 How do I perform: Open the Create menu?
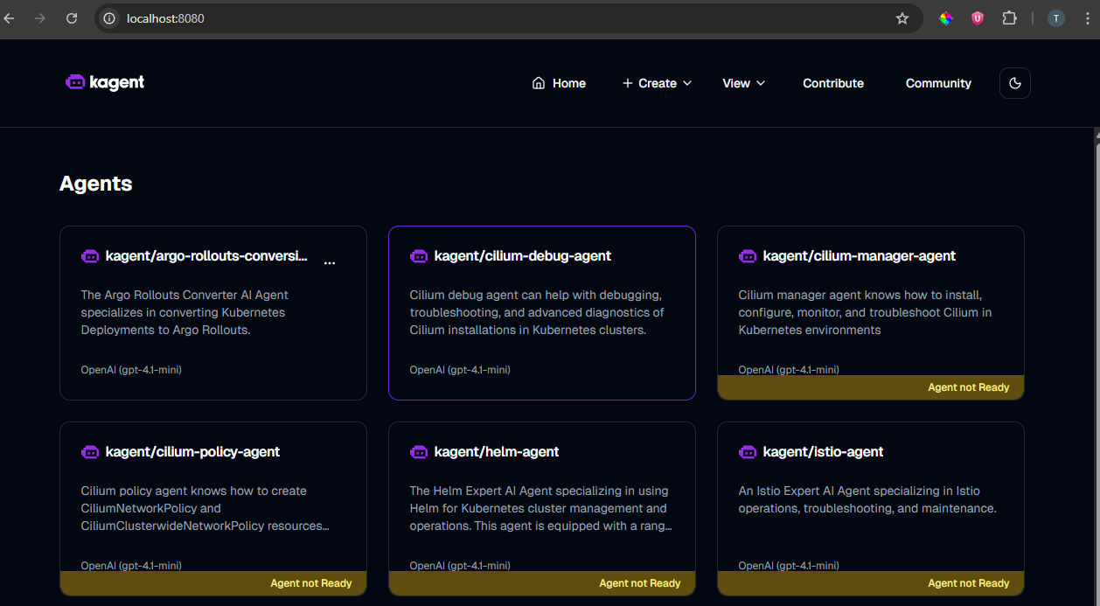tap(657, 83)
